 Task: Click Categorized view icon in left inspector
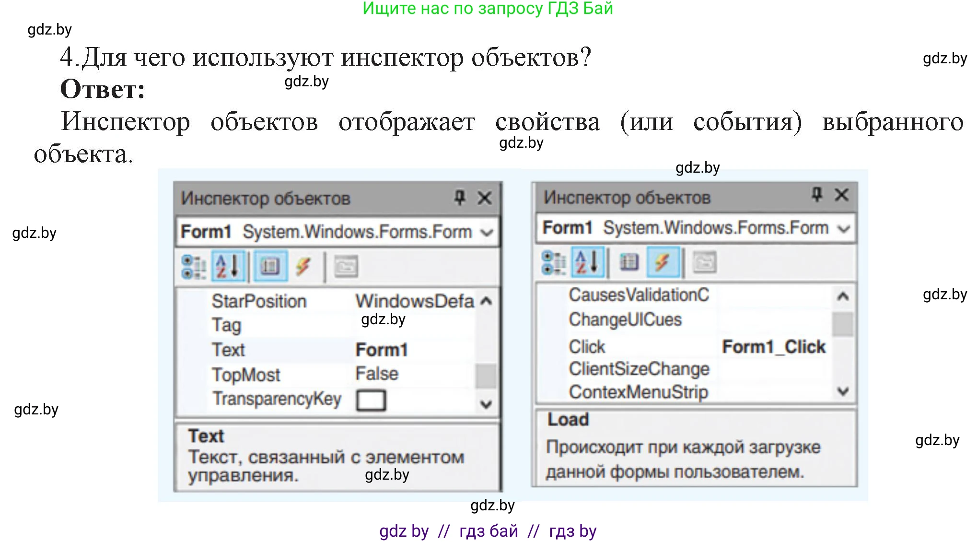(193, 266)
